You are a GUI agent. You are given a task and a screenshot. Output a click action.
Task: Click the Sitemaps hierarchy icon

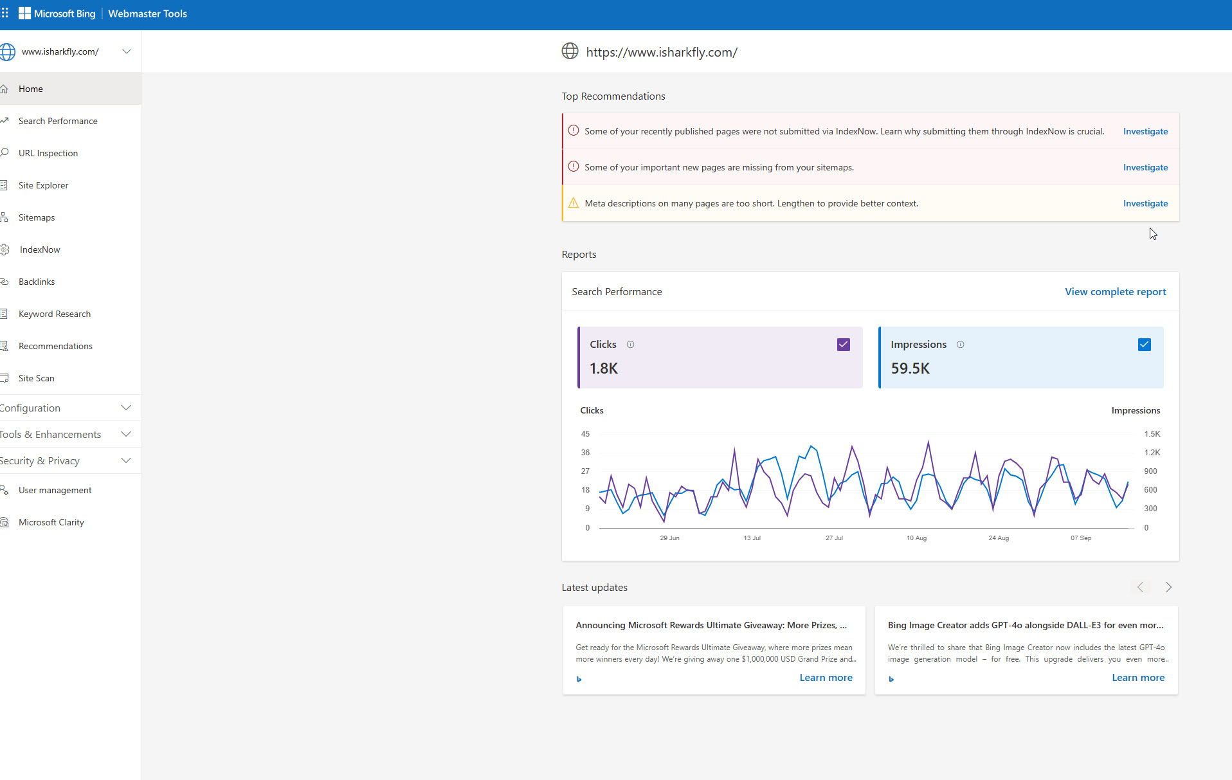[4, 217]
